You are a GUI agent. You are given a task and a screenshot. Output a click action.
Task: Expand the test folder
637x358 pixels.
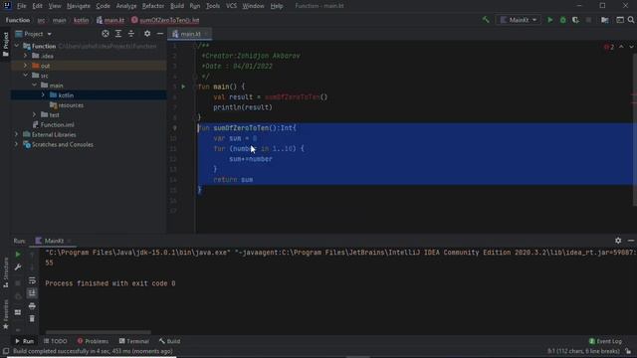(x=35, y=115)
